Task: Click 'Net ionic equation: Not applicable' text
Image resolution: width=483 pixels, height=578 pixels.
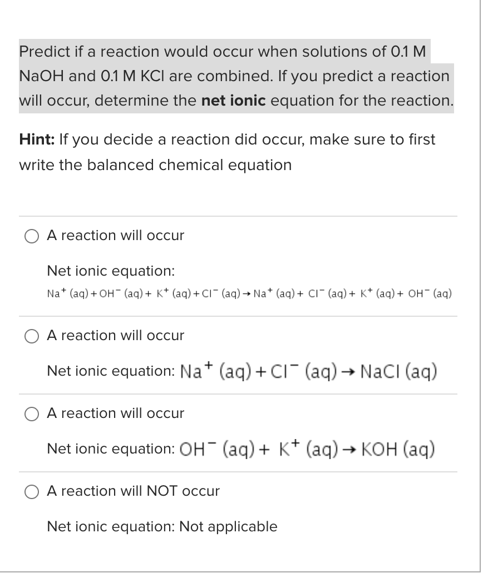Action: 162,526
